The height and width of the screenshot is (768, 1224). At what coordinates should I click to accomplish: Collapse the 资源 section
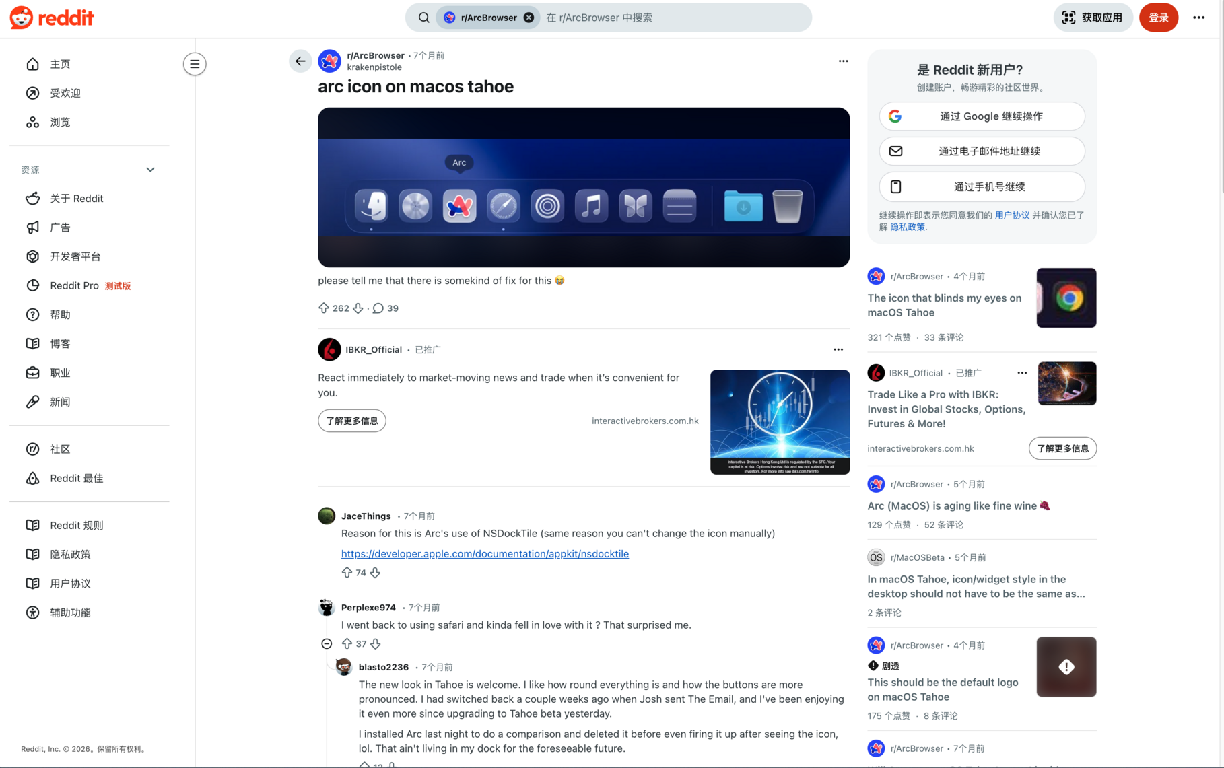click(x=150, y=170)
